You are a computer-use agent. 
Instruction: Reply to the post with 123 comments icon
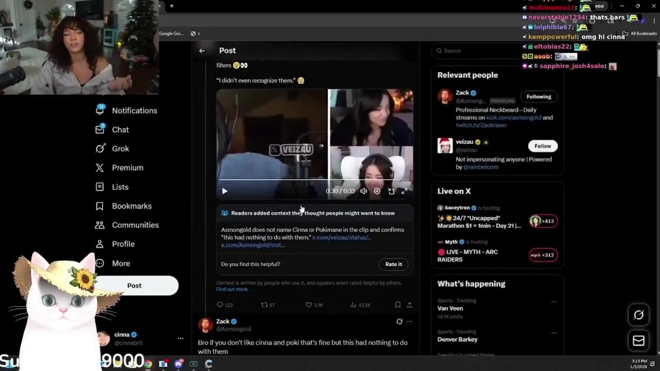(224, 305)
